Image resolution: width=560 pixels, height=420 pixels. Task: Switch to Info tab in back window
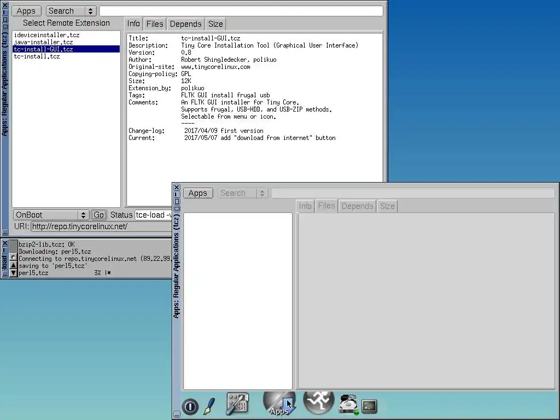pyautogui.click(x=133, y=24)
